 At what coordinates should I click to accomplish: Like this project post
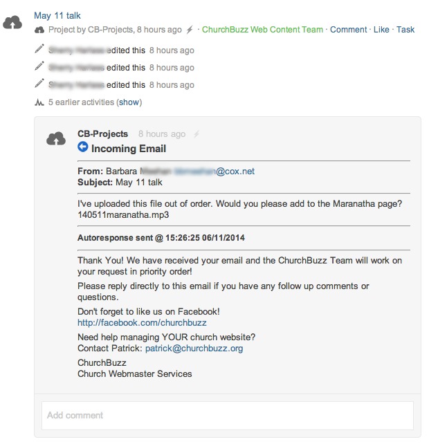(381, 30)
